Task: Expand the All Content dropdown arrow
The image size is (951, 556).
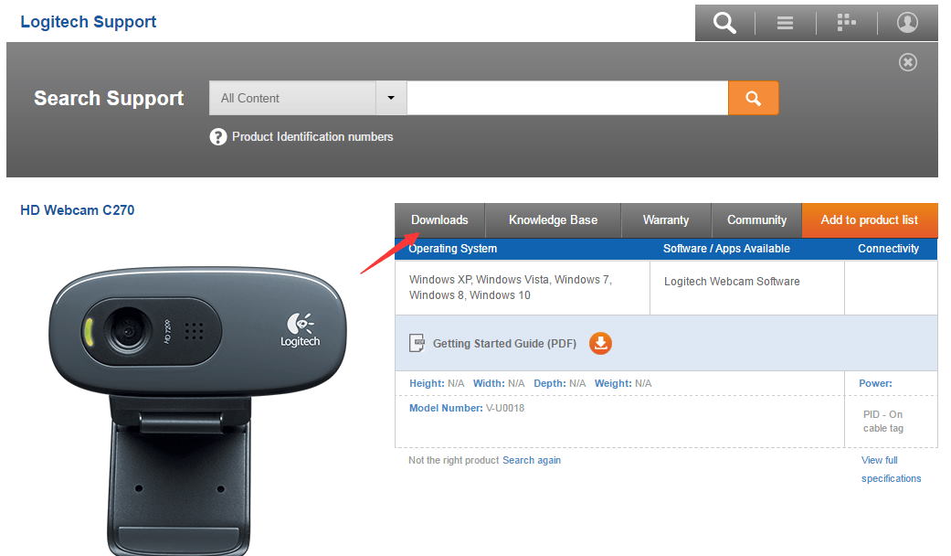Action: (x=391, y=98)
